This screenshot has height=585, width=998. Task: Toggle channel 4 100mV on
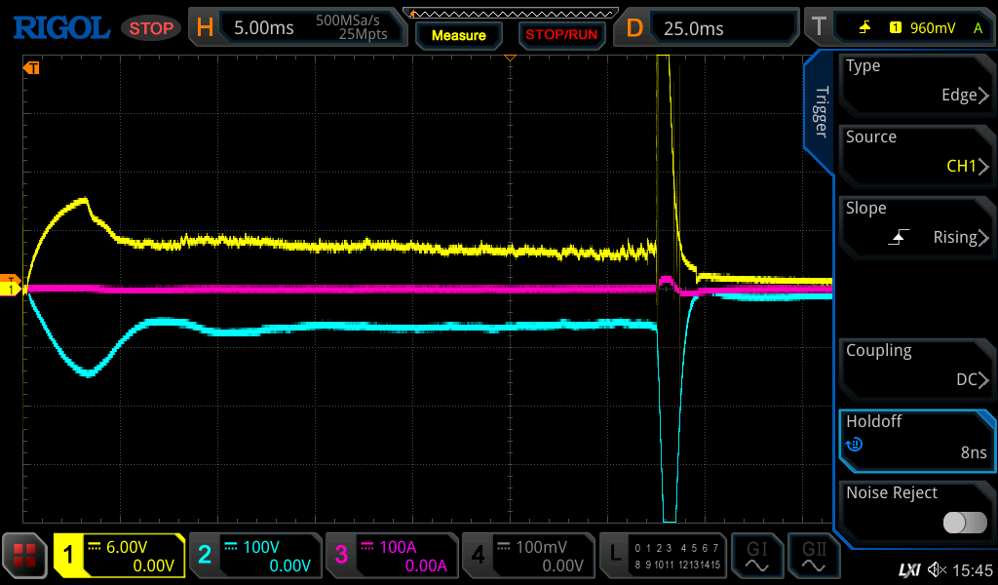[x=526, y=556]
